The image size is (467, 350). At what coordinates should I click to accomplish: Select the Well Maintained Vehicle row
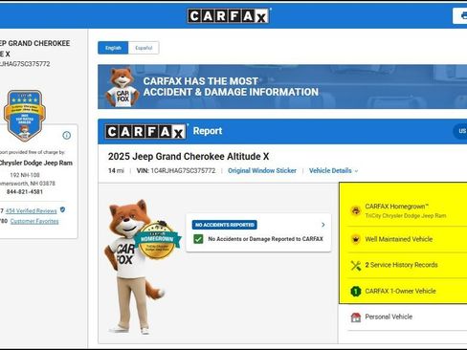click(x=407, y=239)
